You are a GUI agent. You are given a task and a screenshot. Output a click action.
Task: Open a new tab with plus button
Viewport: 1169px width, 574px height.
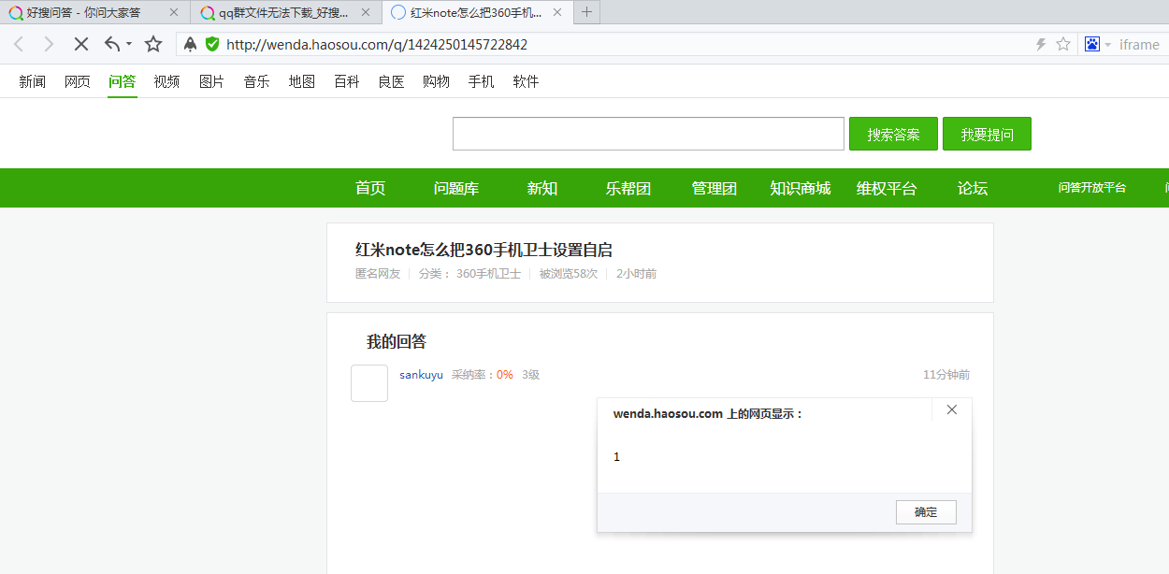586,12
